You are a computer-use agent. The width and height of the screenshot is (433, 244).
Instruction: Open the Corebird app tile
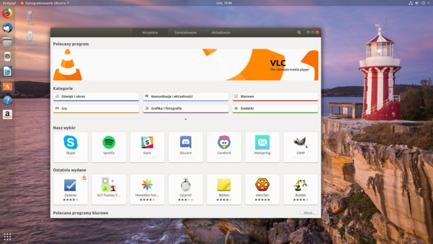(224, 147)
